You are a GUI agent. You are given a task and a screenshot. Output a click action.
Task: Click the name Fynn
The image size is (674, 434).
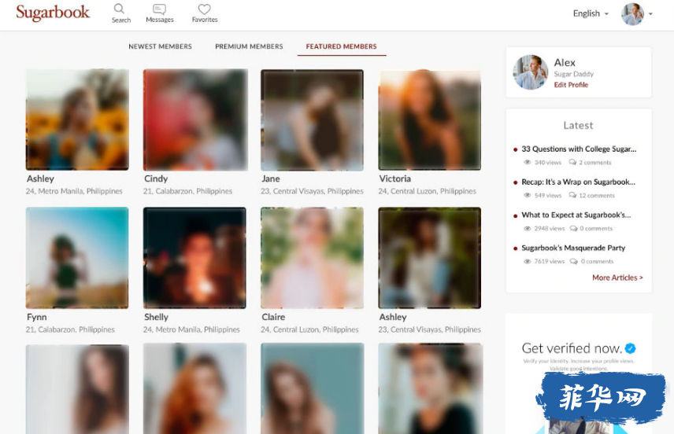click(x=36, y=317)
